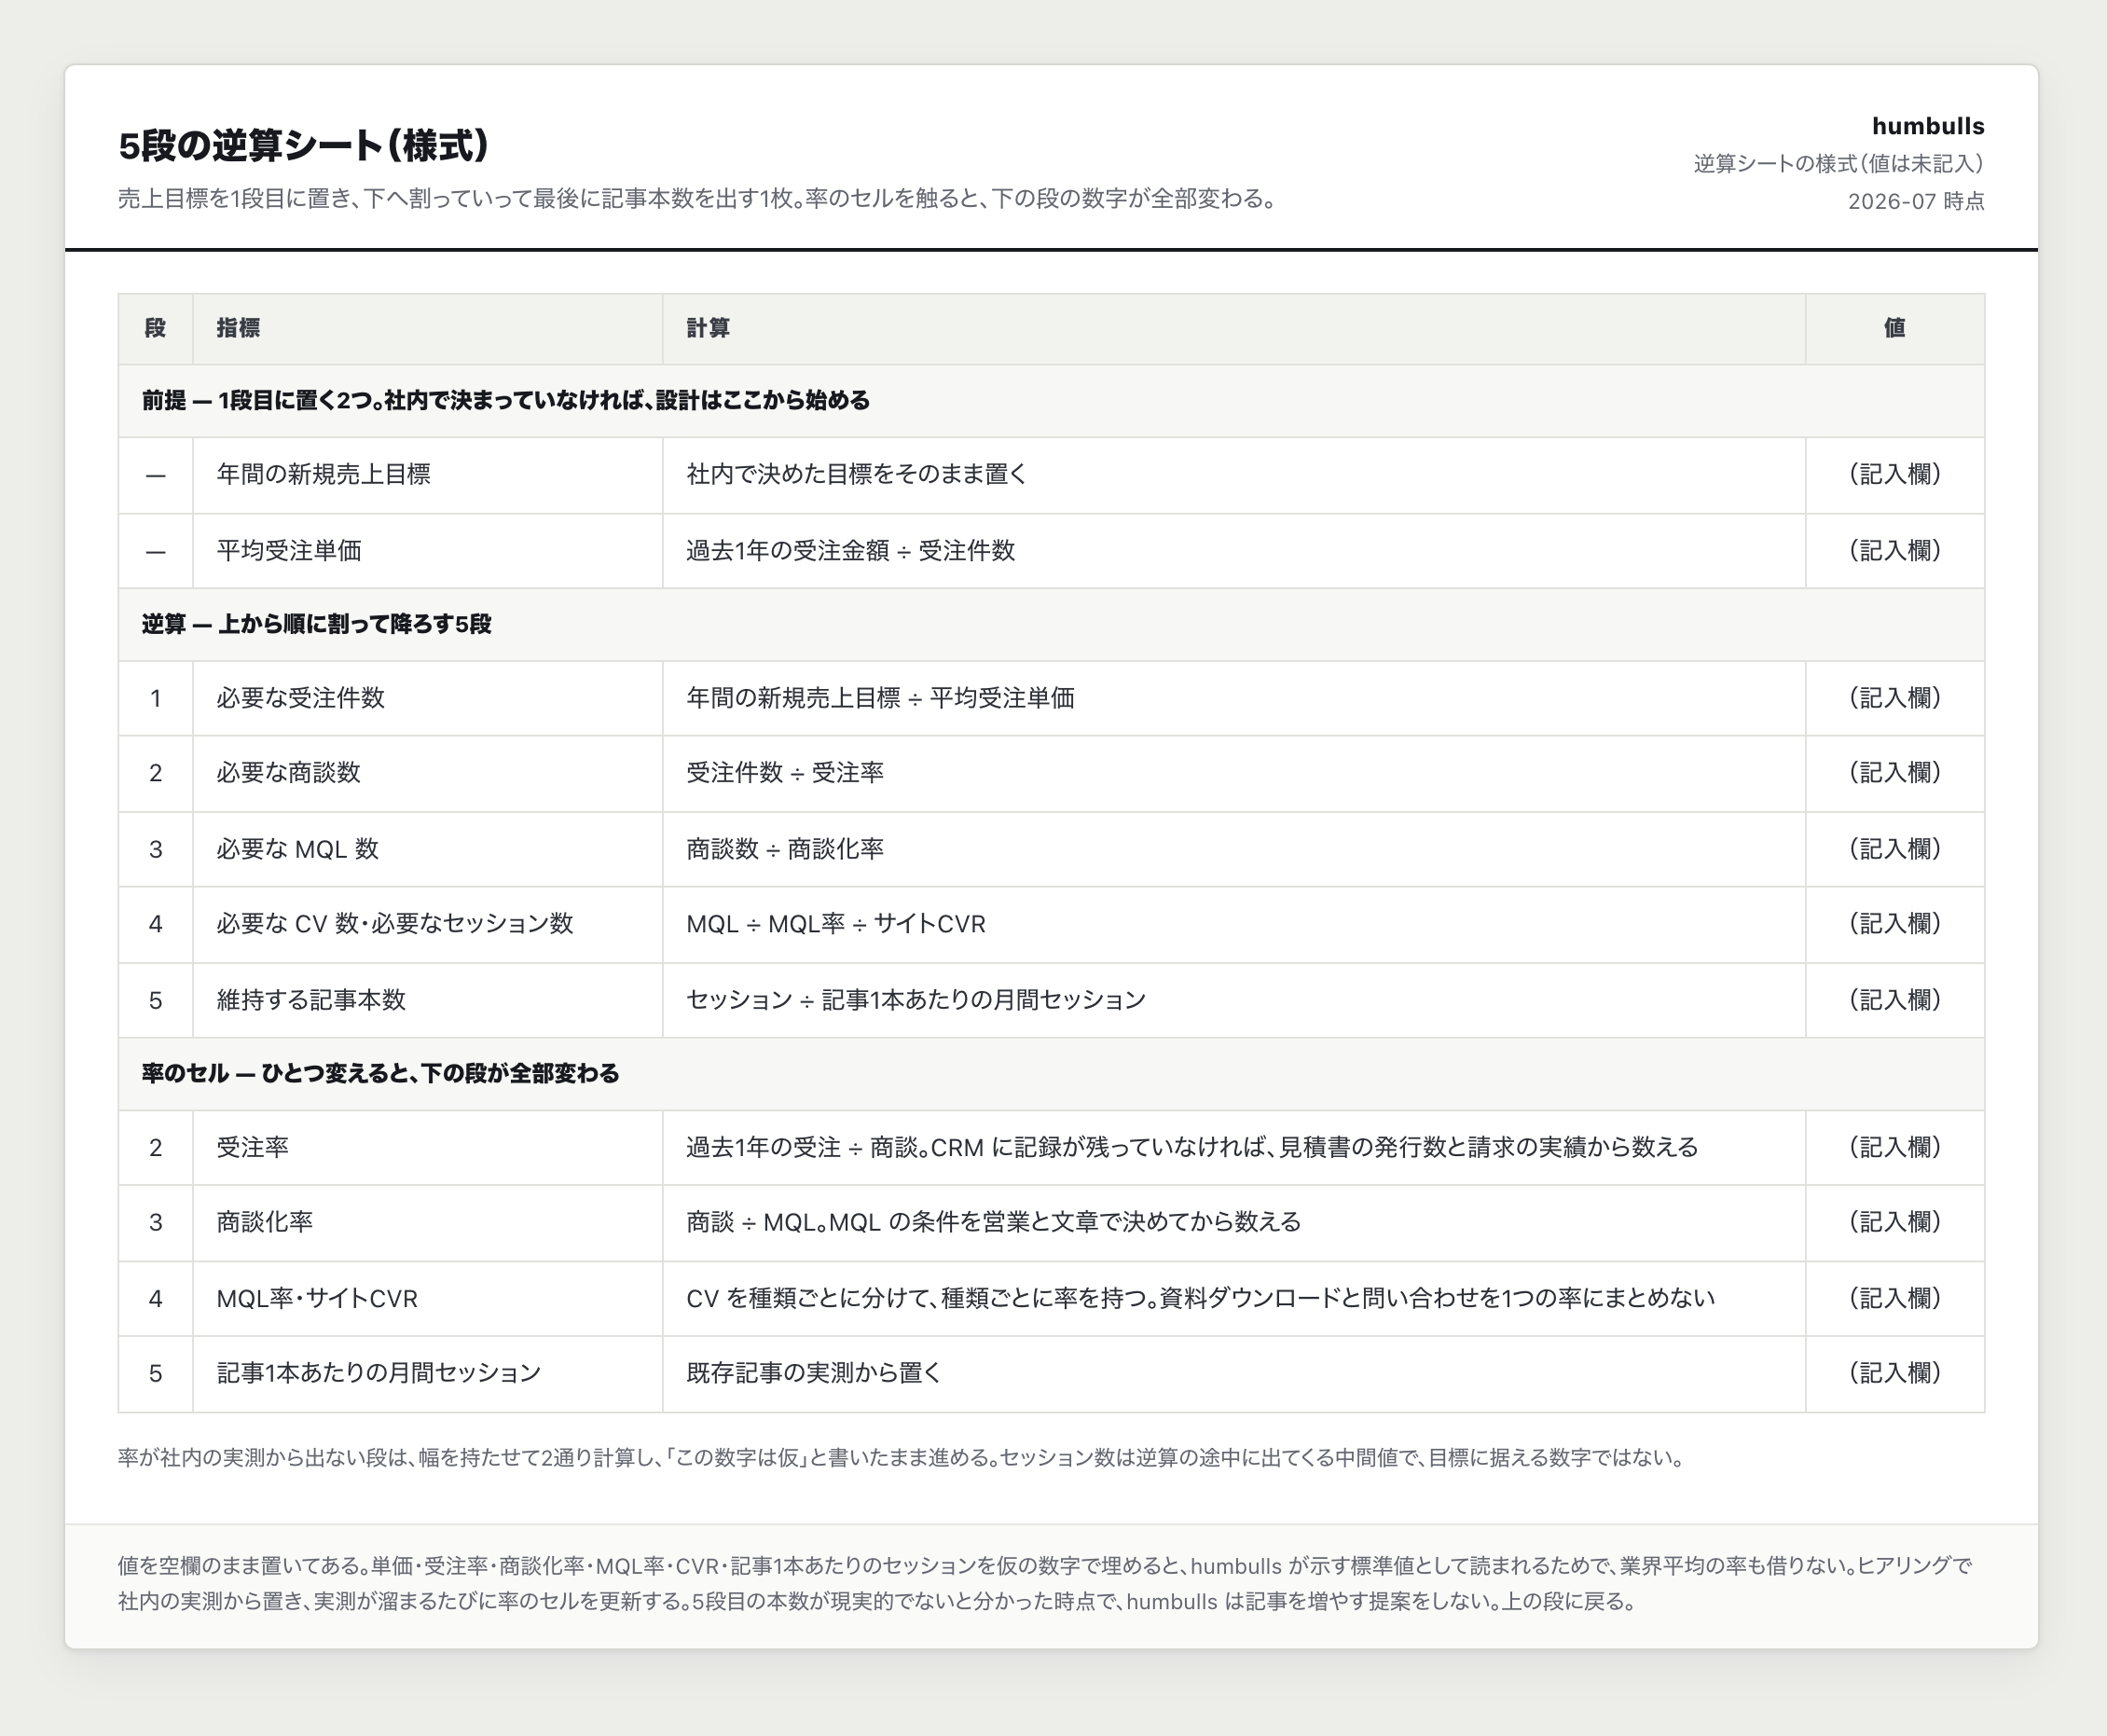This screenshot has width=2107, height=1736.
Task: Click entry field for 必要な MQL 数
Action: point(1894,849)
